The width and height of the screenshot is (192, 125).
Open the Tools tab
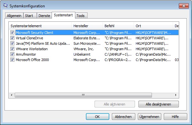coord(81,16)
